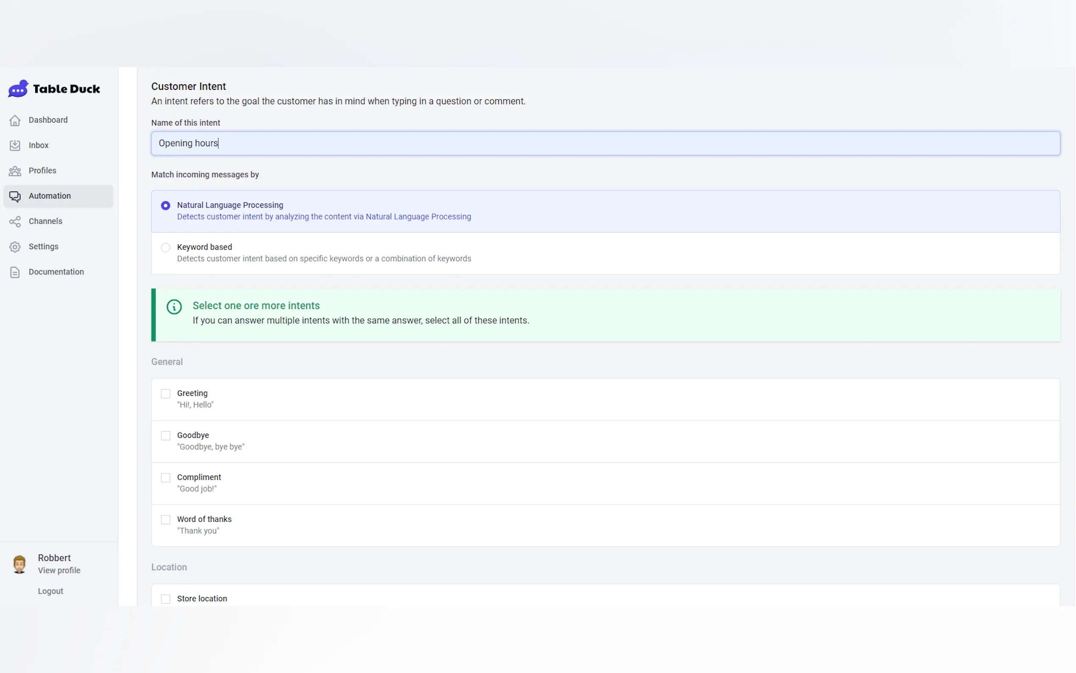Image resolution: width=1076 pixels, height=673 pixels.
Task: Select the Keyword based radio option
Action: (166, 248)
